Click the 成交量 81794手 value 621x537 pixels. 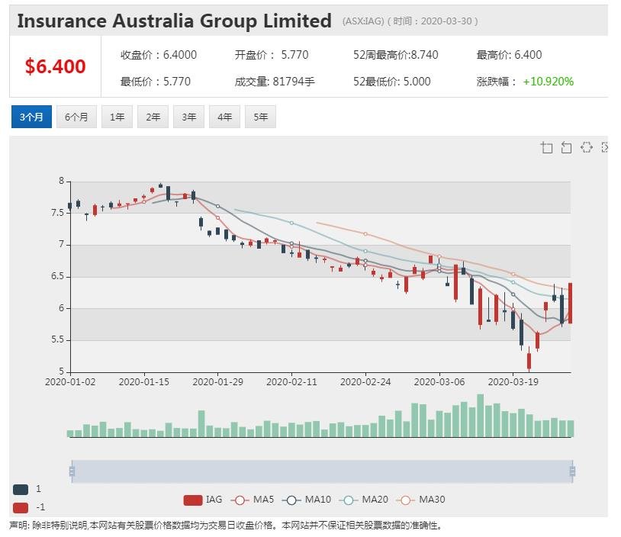tap(275, 82)
